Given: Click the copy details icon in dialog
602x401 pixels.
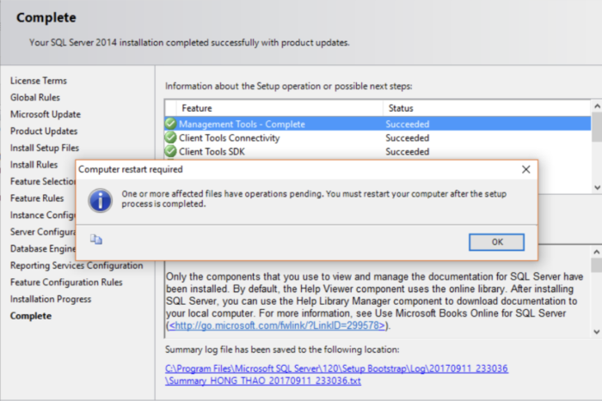Looking at the screenshot, I should [96, 240].
